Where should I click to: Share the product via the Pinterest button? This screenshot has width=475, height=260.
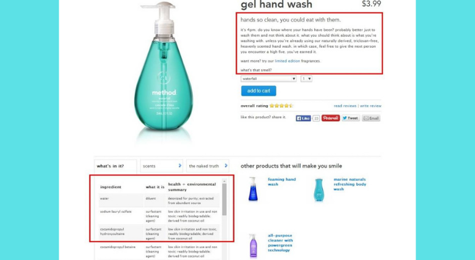point(330,118)
